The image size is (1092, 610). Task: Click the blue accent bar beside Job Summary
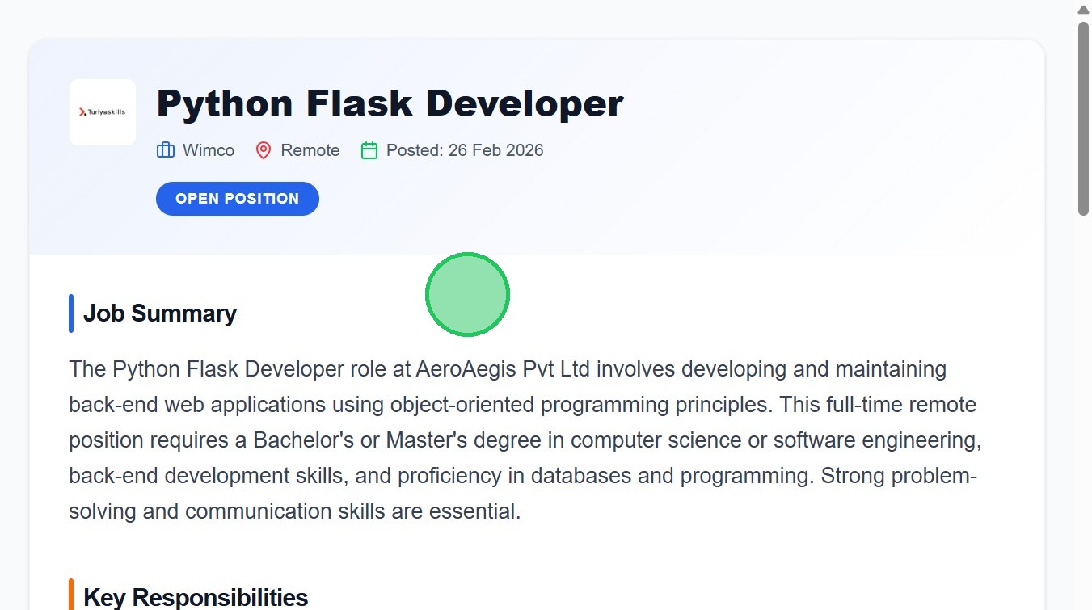[x=71, y=313]
